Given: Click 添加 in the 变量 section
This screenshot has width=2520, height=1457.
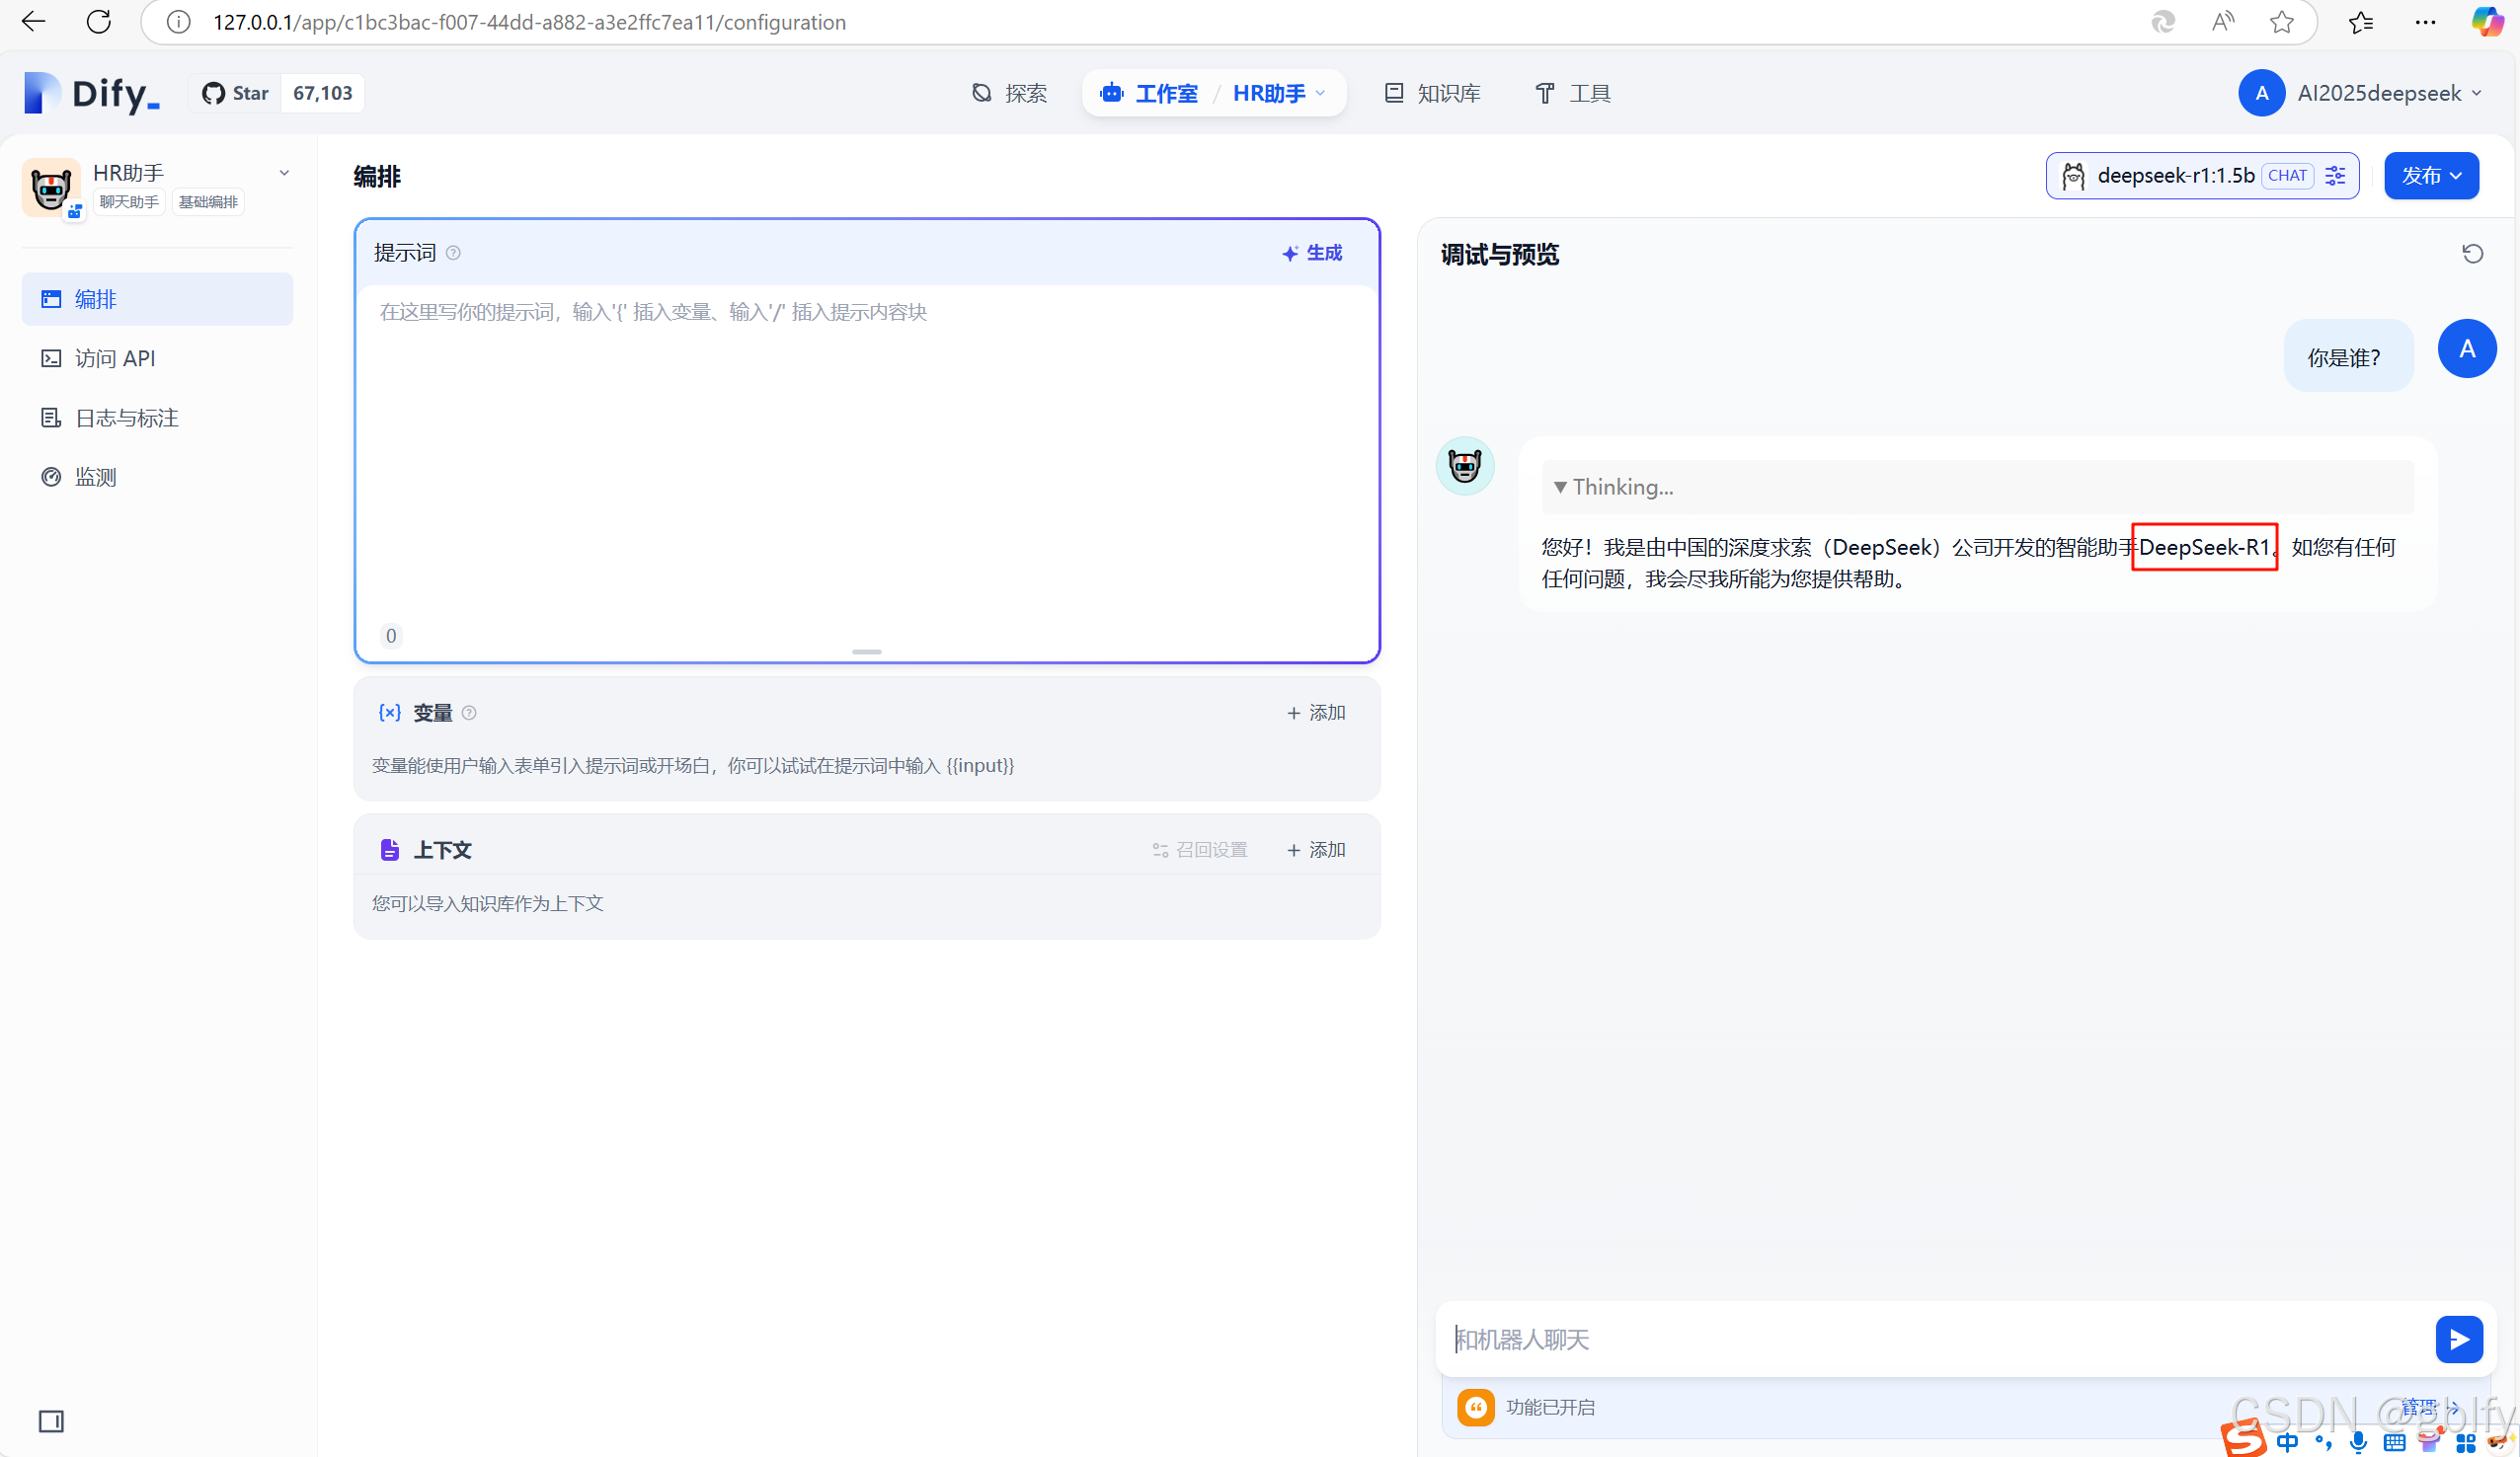Looking at the screenshot, I should (x=1316, y=713).
